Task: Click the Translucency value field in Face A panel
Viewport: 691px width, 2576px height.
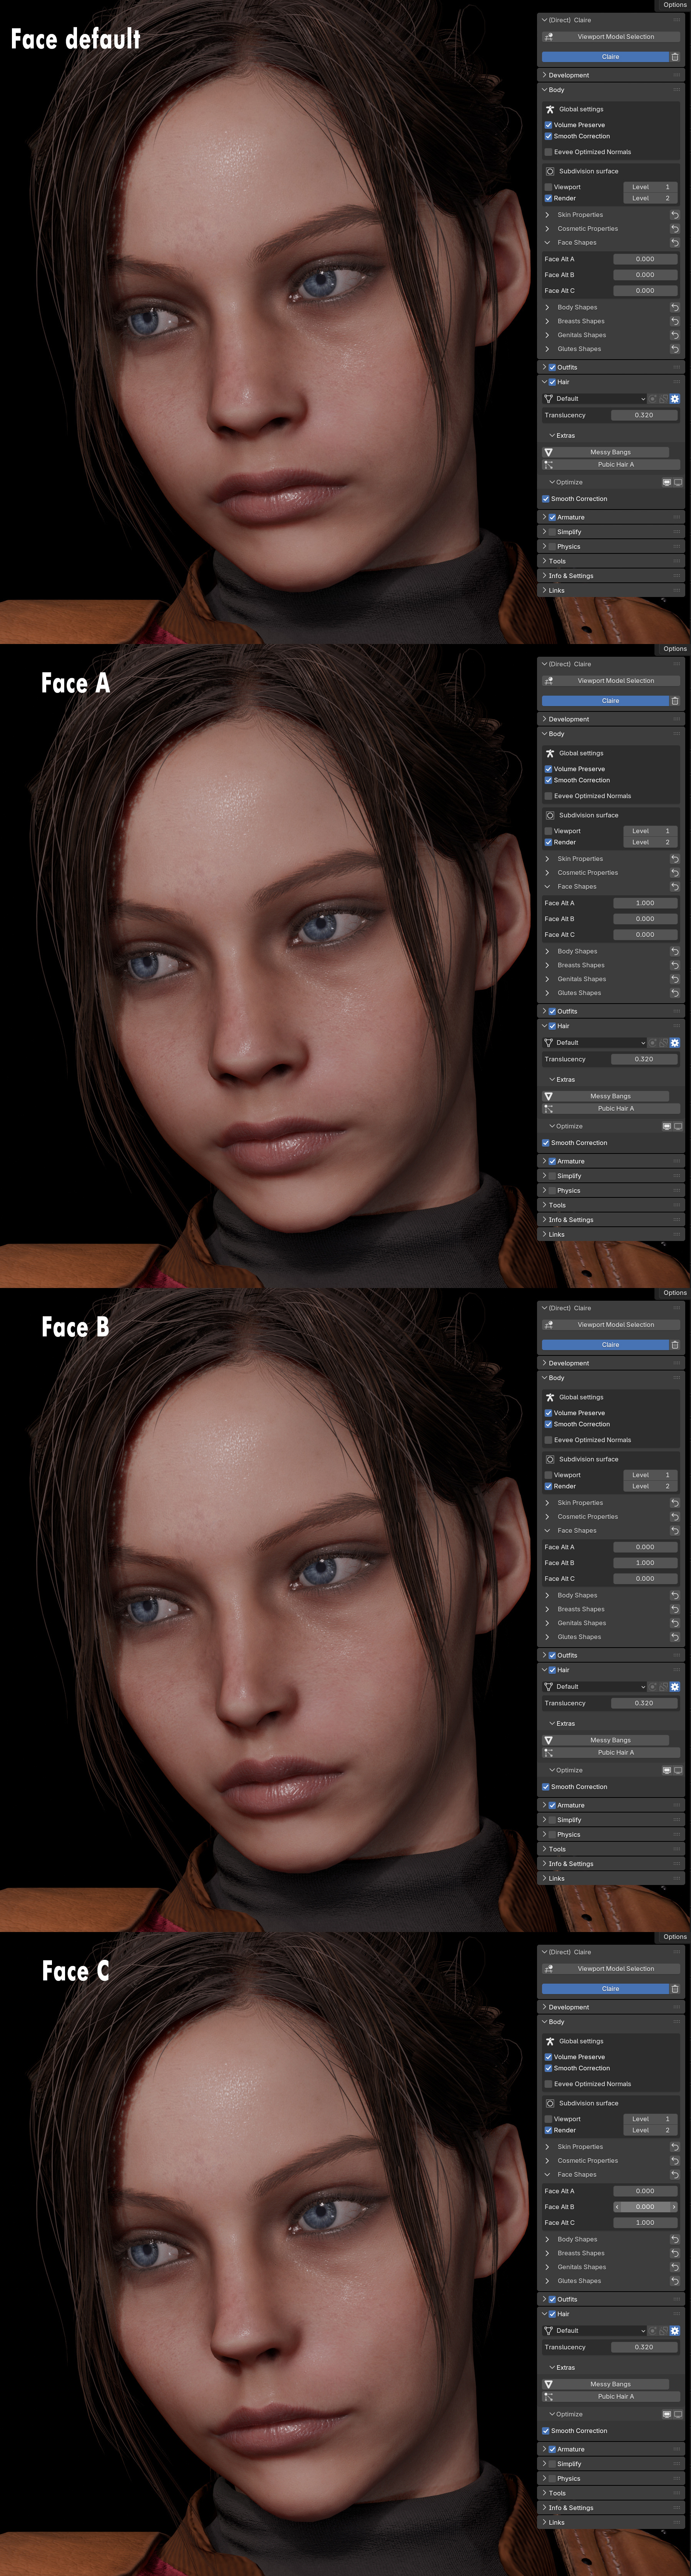Action: pos(644,1059)
